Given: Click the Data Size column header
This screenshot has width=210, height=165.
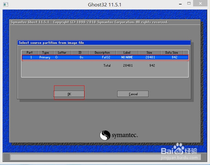Looking at the screenshot, I should [172, 53].
